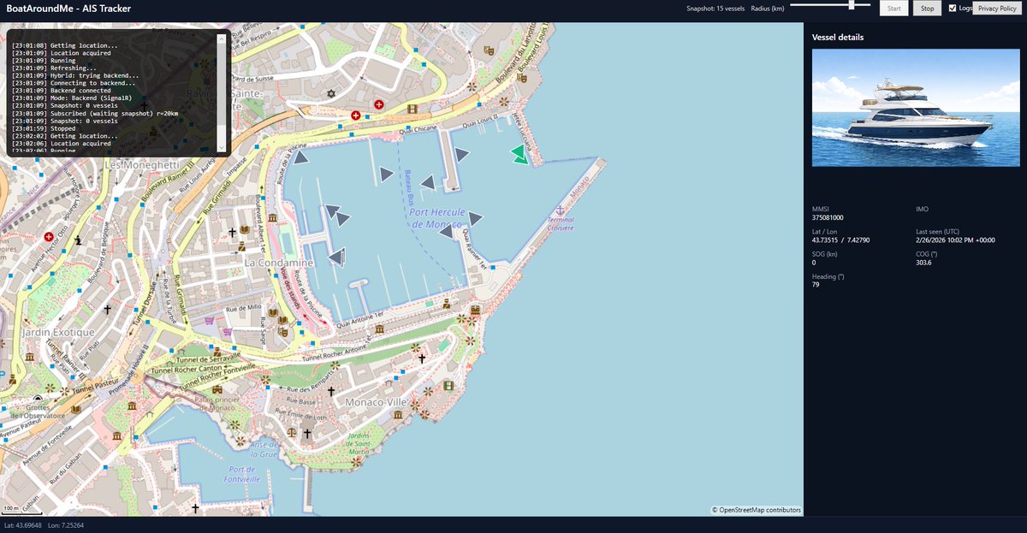Viewport: 1027px width, 533px height.
Task: Click the Lat / Lon value 43.73515 / 7.42790
Action: pyautogui.click(x=839, y=240)
